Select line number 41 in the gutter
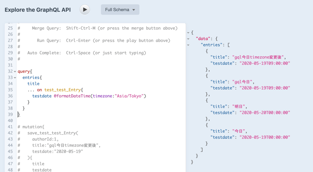313x172 pixels. [10, 127]
